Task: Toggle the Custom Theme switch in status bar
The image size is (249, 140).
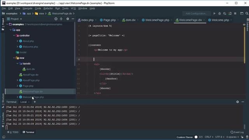Action: click(x=196, y=137)
